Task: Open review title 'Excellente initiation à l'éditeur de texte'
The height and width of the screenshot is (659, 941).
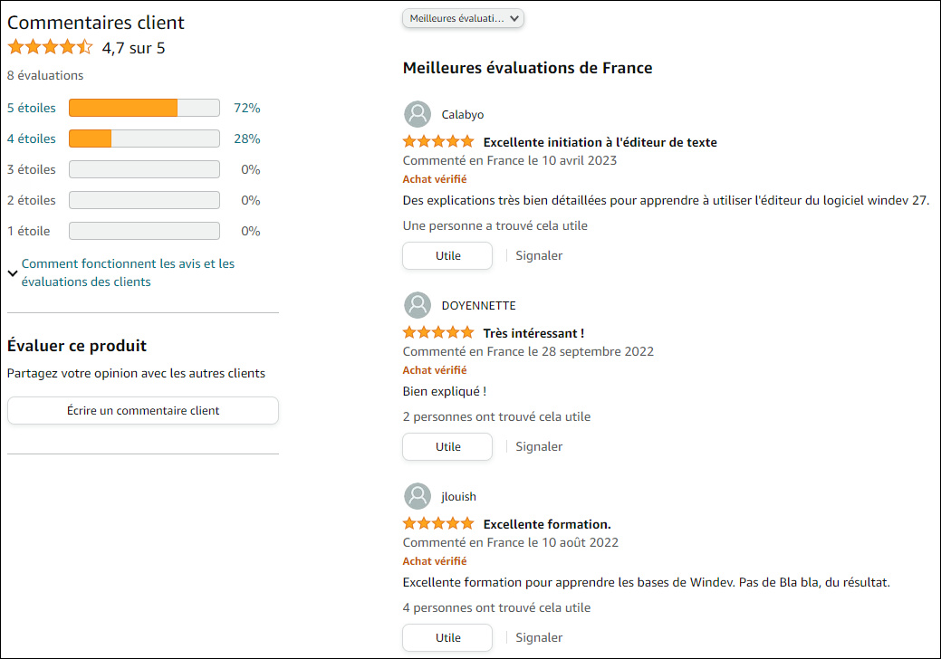Action: (600, 142)
